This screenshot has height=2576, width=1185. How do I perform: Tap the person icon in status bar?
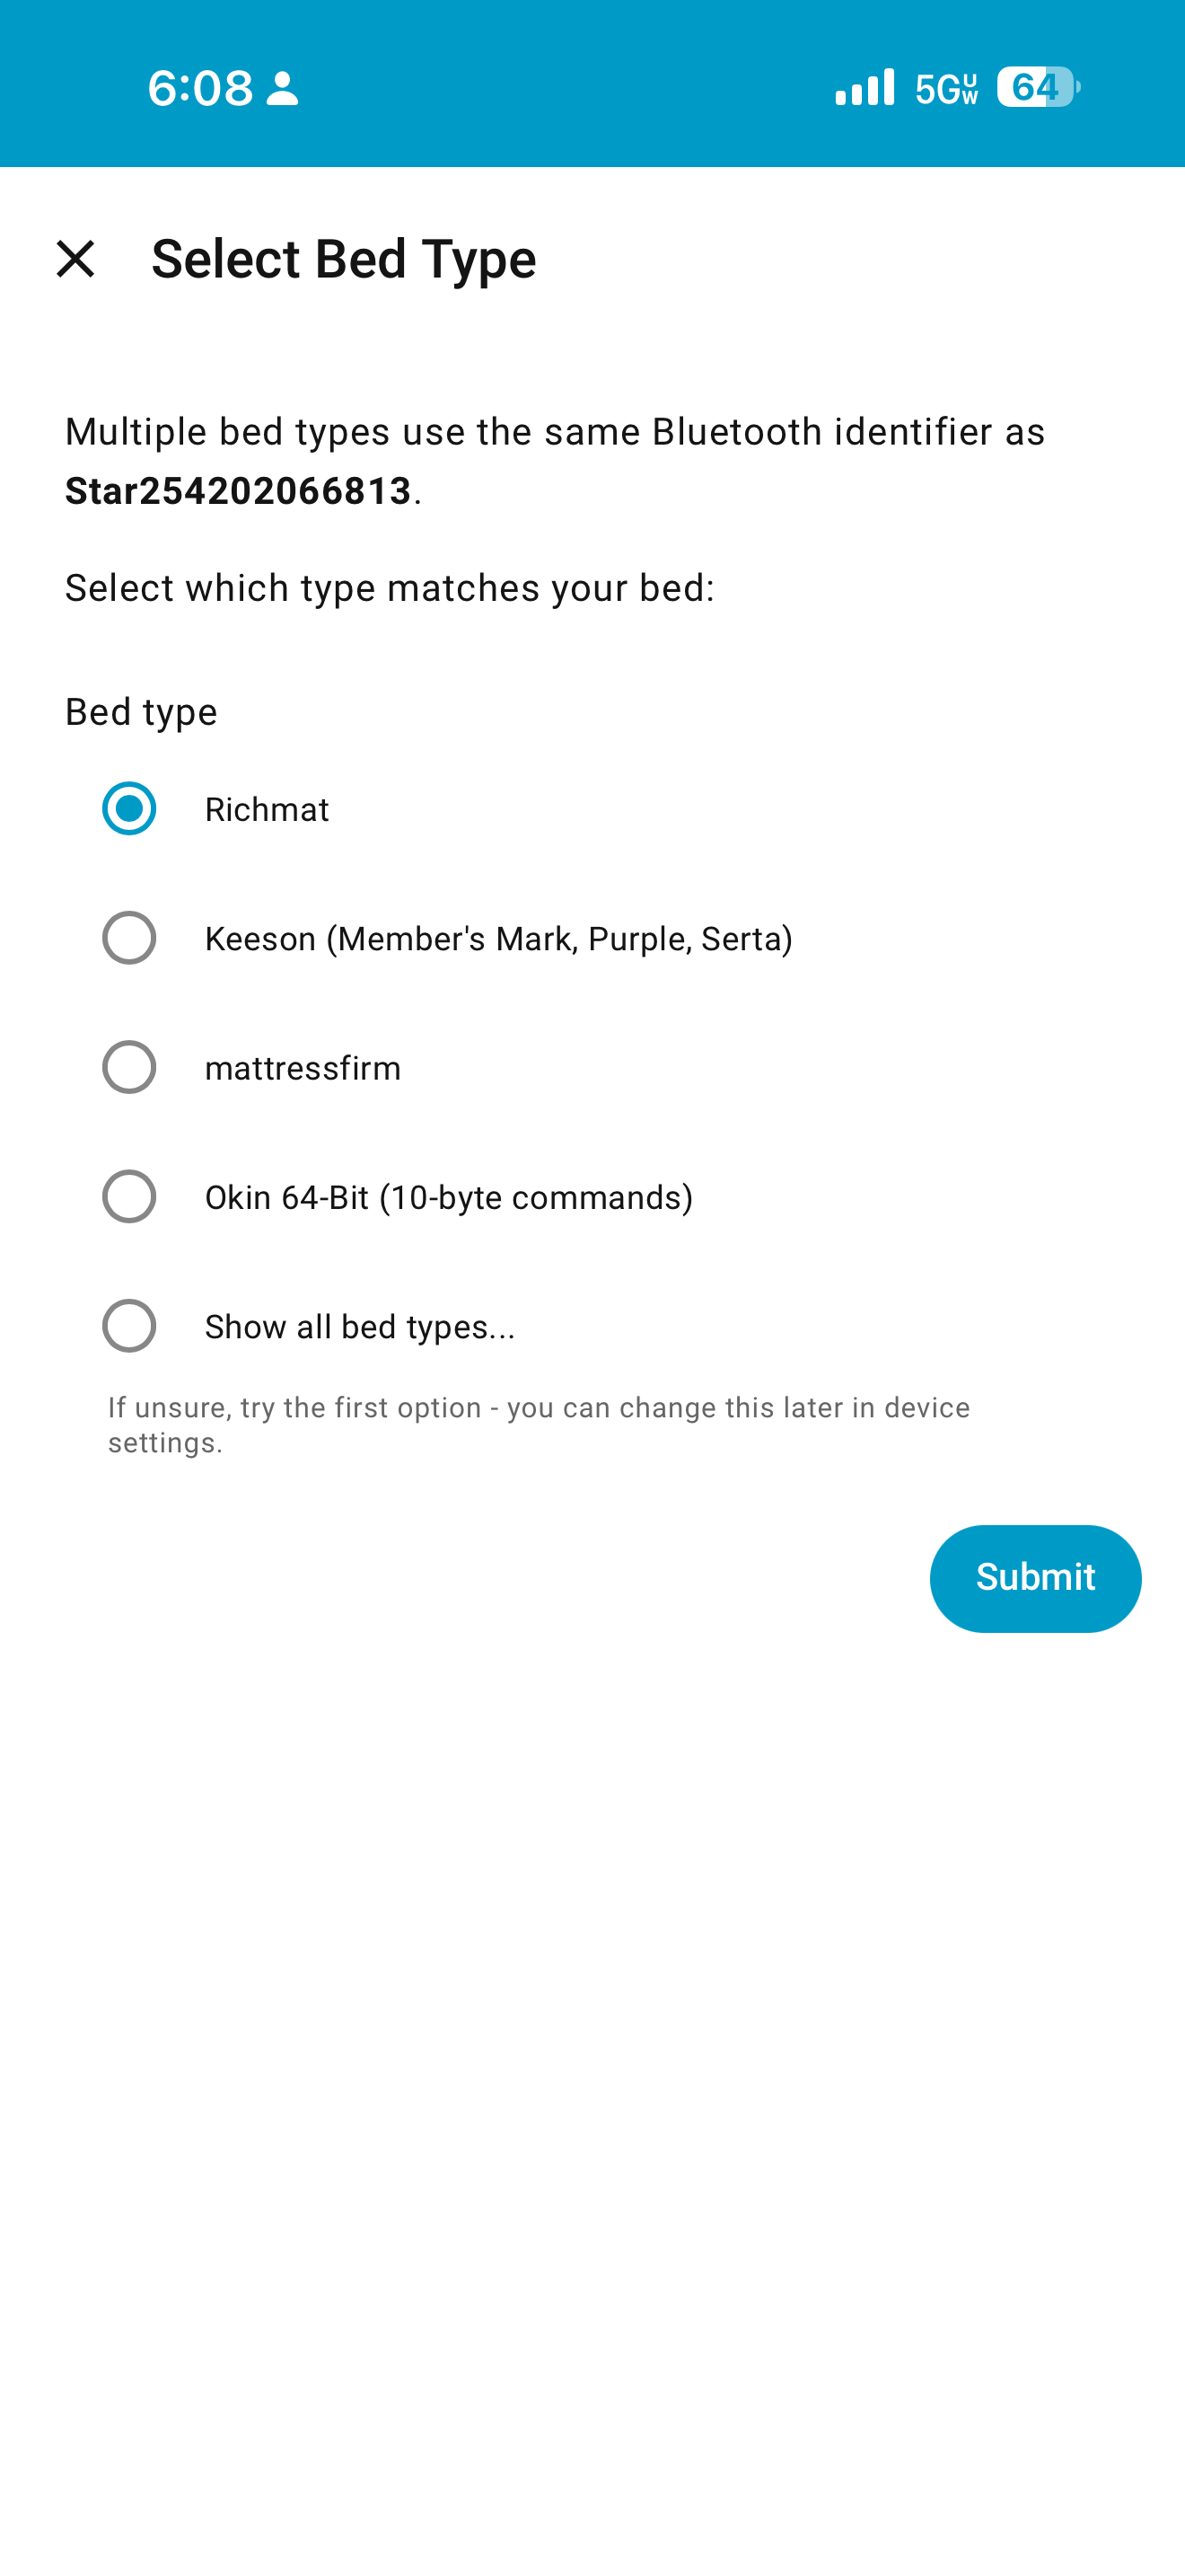(283, 88)
